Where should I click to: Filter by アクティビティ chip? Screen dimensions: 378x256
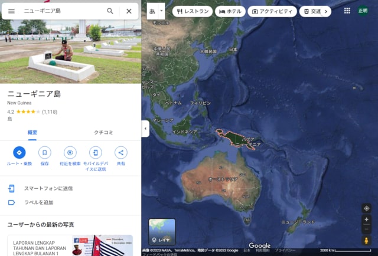pos(272,11)
